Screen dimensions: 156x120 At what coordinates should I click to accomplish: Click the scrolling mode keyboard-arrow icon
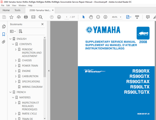coord(137,17)
